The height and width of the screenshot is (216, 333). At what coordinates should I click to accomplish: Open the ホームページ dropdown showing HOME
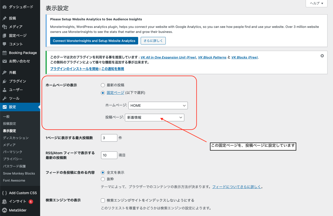(158, 105)
